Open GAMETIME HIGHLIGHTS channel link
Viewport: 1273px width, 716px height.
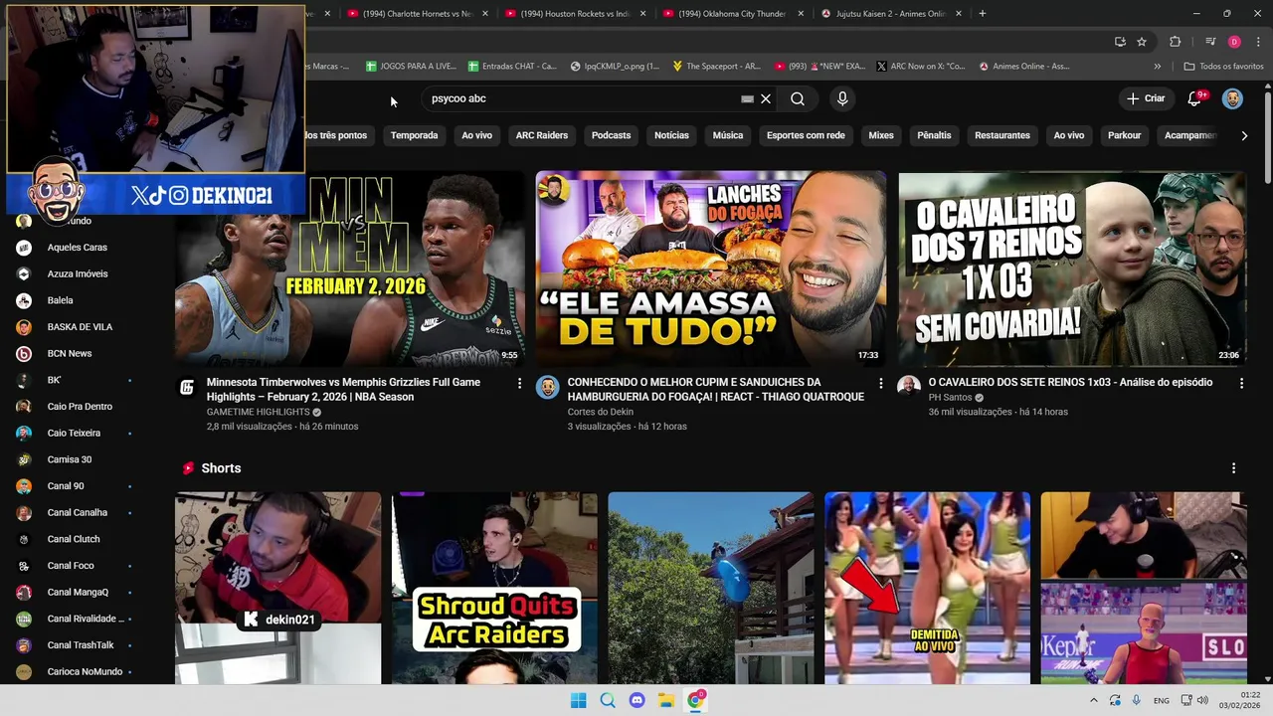[259, 412]
